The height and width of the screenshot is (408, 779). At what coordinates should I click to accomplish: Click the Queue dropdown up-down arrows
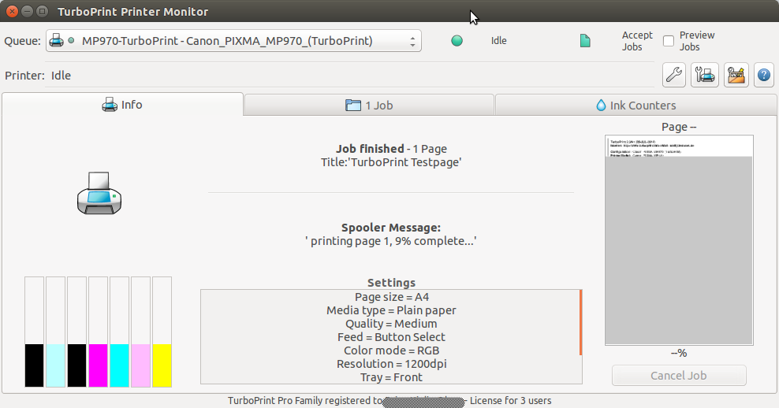point(412,41)
